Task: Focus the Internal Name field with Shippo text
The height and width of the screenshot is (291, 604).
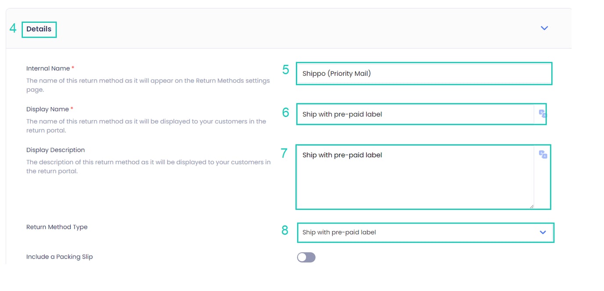Action: tap(424, 74)
